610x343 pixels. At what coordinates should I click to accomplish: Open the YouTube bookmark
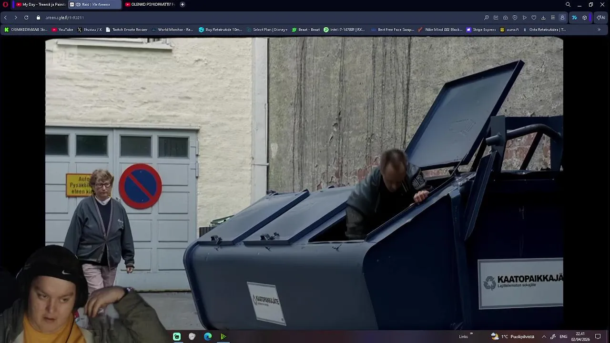pyautogui.click(x=62, y=30)
